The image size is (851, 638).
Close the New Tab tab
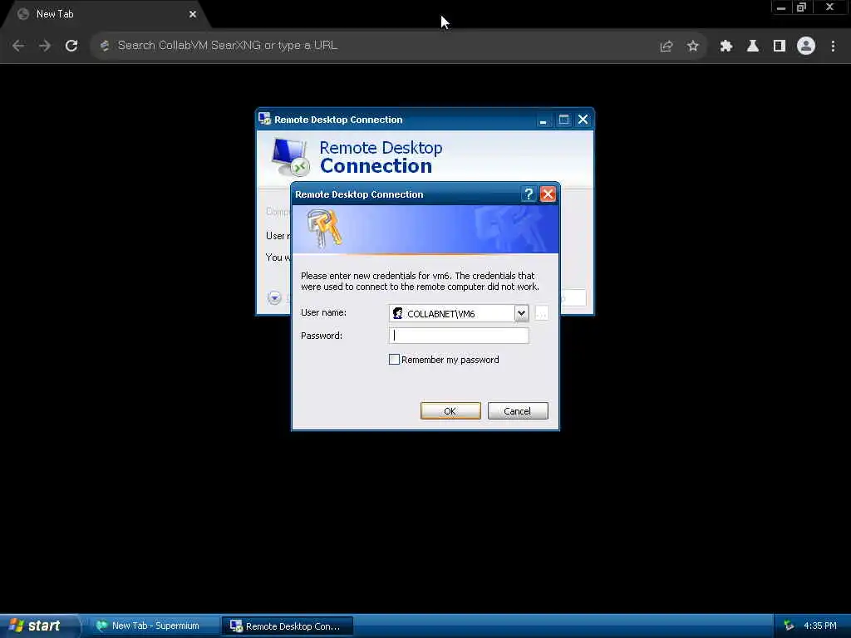[x=193, y=14]
